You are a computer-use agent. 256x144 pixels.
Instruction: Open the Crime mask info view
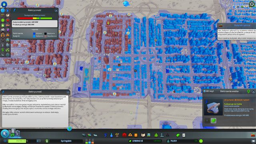point(3,40)
